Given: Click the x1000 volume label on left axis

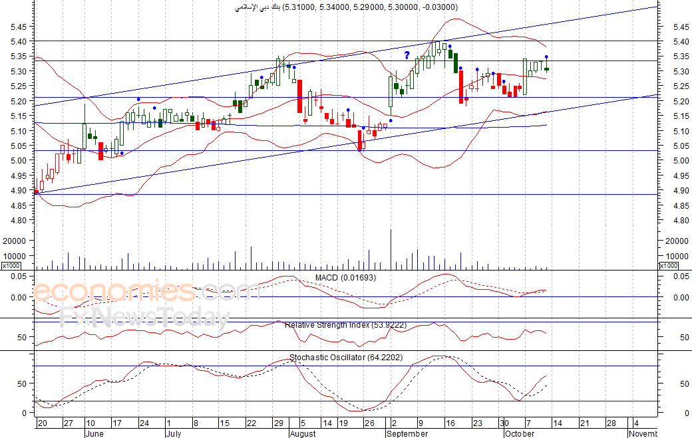Looking at the screenshot, I should (11, 266).
